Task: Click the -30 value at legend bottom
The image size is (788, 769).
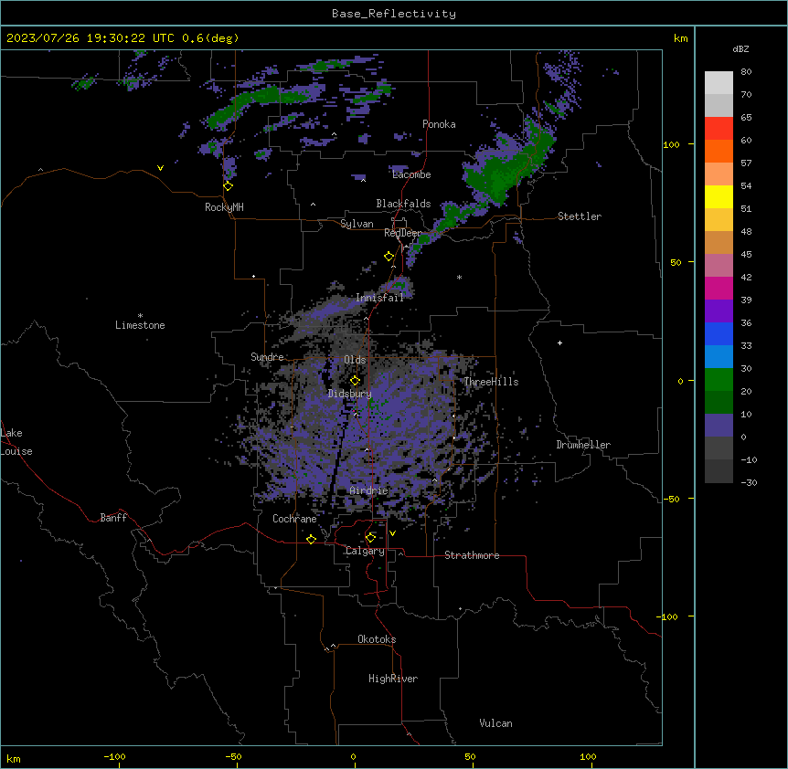Action: 749,482
